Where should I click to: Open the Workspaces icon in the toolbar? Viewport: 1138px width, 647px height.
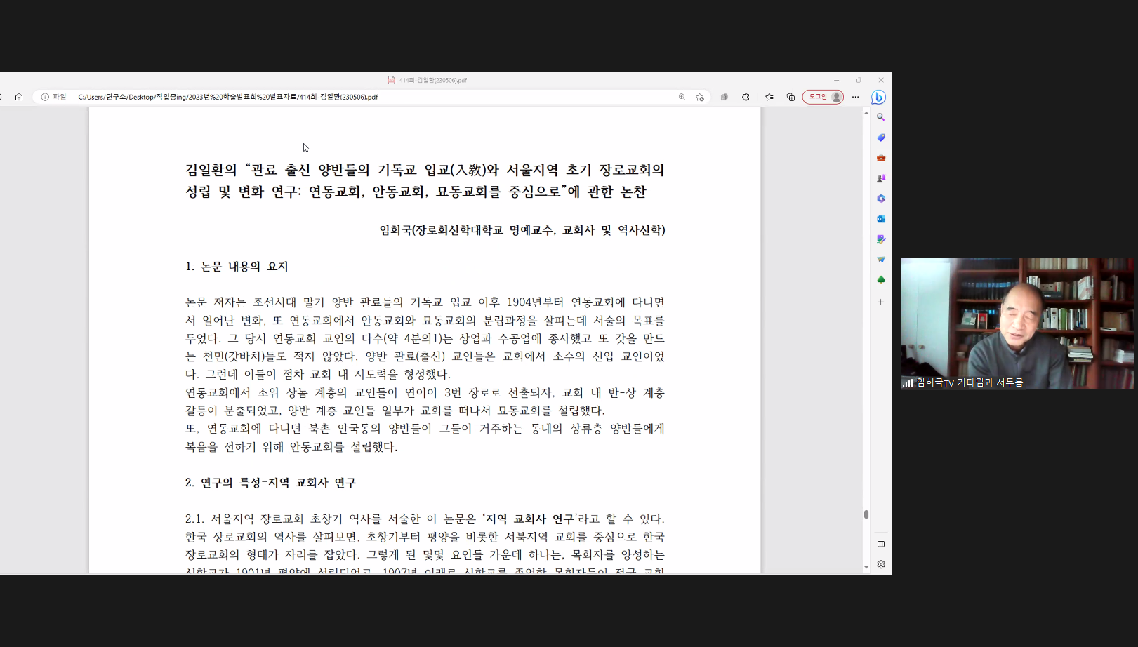[725, 97]
